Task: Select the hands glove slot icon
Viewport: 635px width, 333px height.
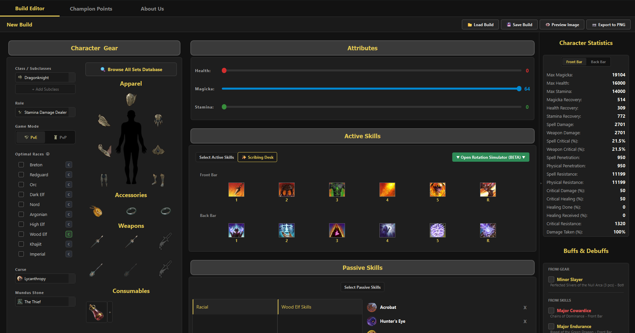Action: coord(105,150)
